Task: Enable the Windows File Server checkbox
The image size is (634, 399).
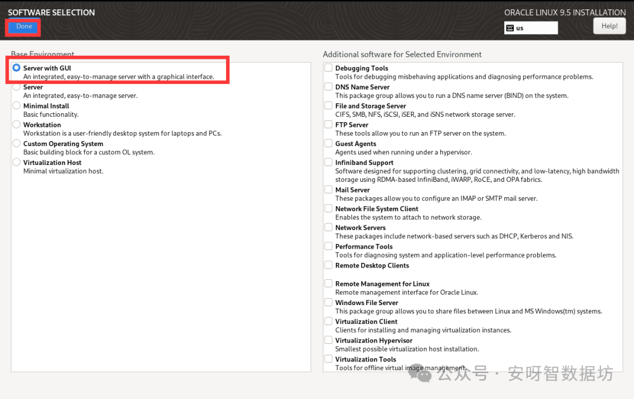Action: click(328, 302)
